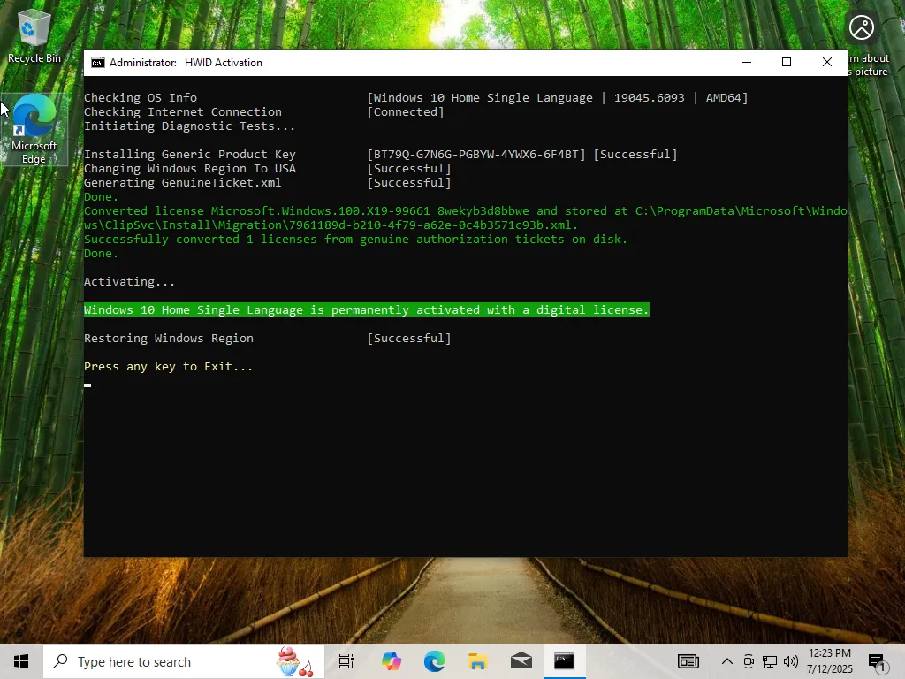The height and width of the screenshot is (679, 905).
Task: Click 'Checking OS Info' line
Action: (141, 97)
